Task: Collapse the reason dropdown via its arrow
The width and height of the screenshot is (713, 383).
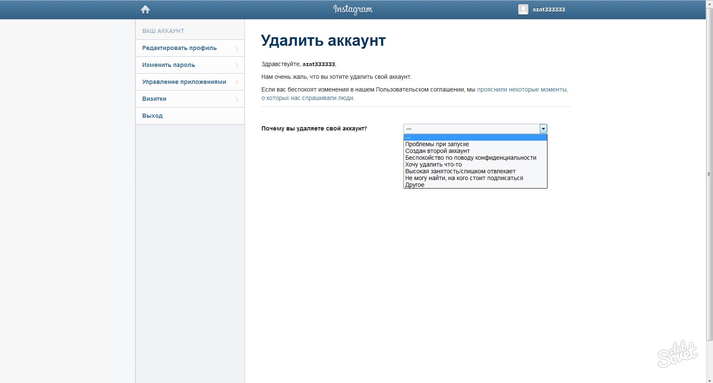Action: [x=543, y=129]
